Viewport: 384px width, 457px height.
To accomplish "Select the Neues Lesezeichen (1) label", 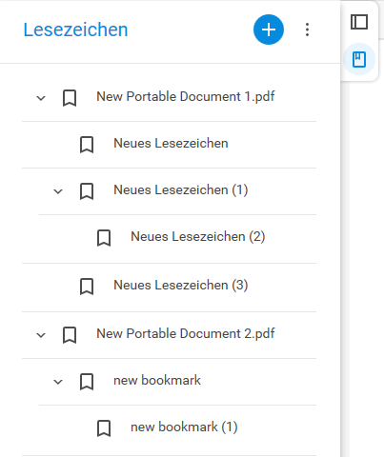I will pyautogui.click(x=181, y=190).
